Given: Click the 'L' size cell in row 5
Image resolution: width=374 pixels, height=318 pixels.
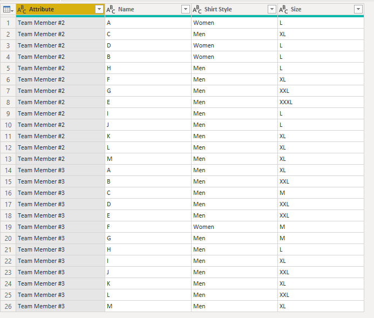Looking at the screenshot, I should pyautogui.click(x=321, y=68).
